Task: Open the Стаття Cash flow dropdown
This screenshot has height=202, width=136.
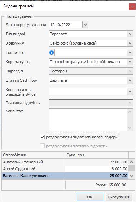Action: pyautogui.click(x=130, y=80)
